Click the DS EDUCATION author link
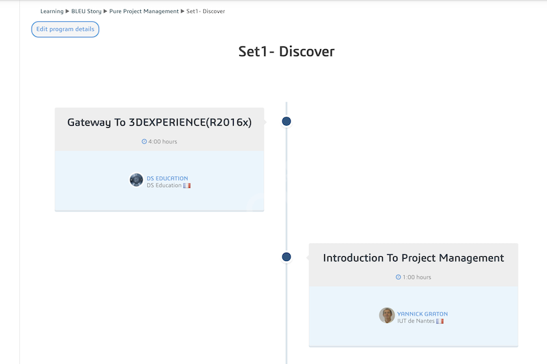Screen dimensions: 547x364 (x=167, y=178)
